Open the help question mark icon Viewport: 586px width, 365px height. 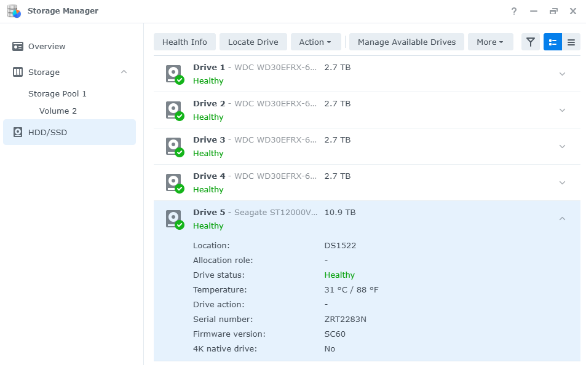(514, 11)
